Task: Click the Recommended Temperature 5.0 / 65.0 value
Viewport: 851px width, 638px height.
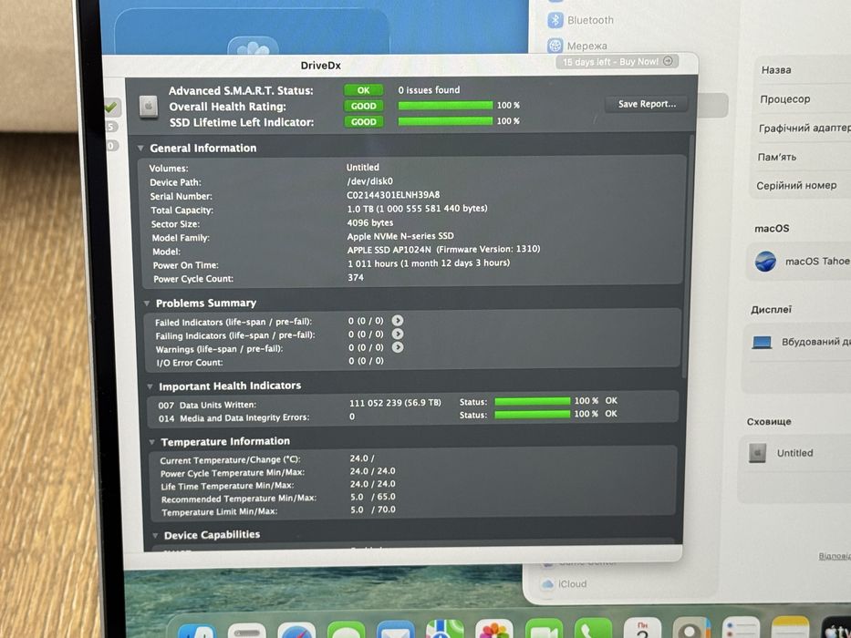Action: [x=372, y=497]
